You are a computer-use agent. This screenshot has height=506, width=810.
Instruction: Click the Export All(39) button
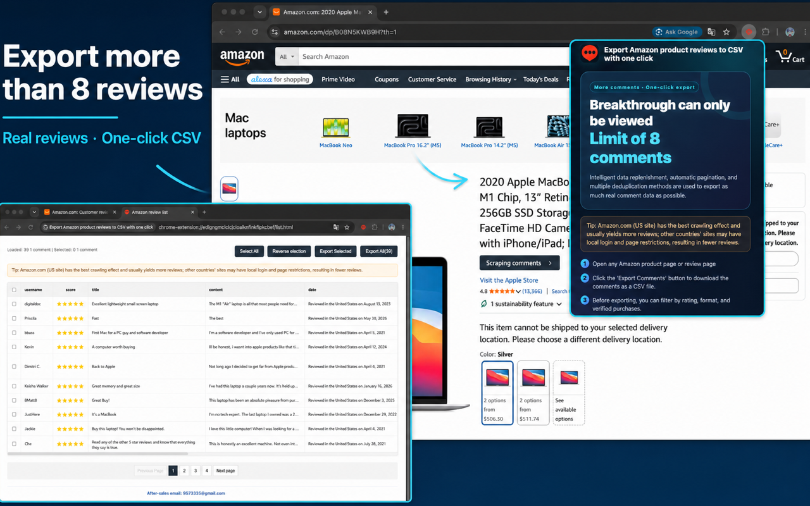point(379,251)
